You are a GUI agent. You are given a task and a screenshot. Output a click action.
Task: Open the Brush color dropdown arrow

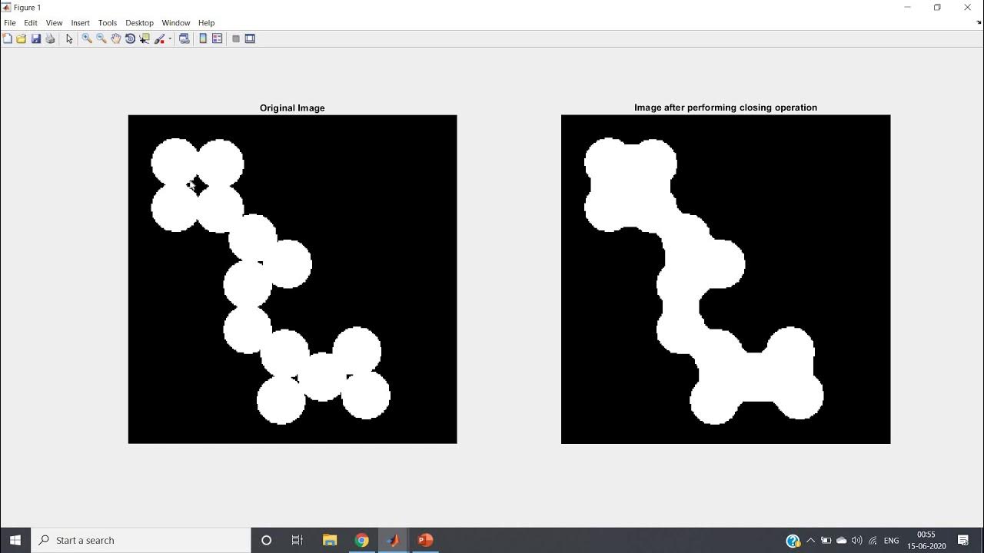(170, 38)
